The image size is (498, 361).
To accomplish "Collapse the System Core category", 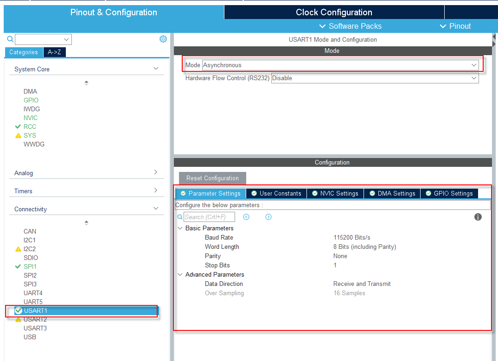I will pos(156,69).
